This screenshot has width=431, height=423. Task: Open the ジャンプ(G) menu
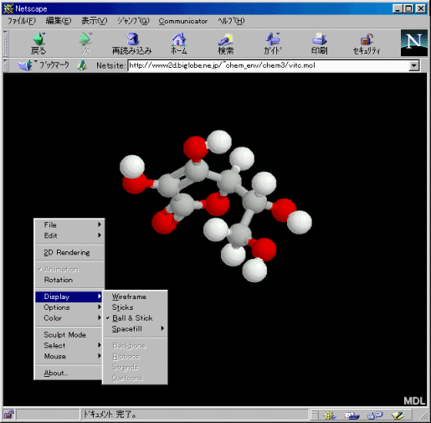133,21
